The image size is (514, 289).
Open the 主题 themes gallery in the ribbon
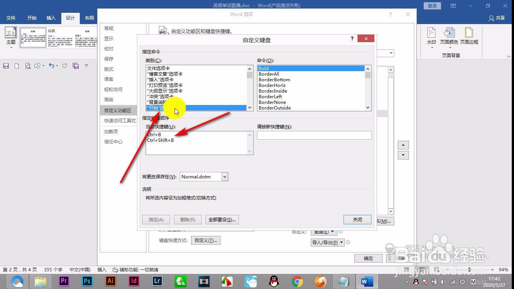tap(11, 37)
